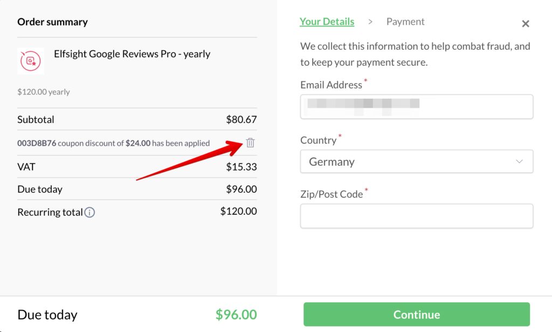Switch to the Payment step
This screenshot has height=332, width=552.
click(405, 21)
